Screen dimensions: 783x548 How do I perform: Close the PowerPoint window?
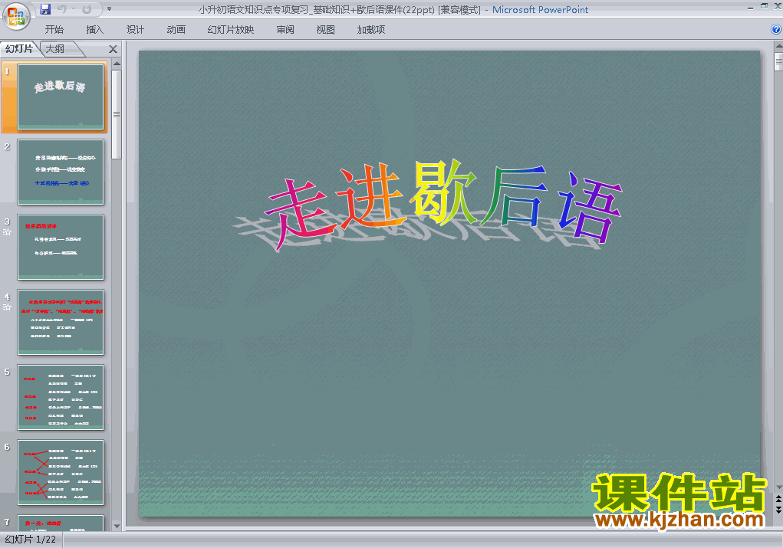(x=777, y=6)
